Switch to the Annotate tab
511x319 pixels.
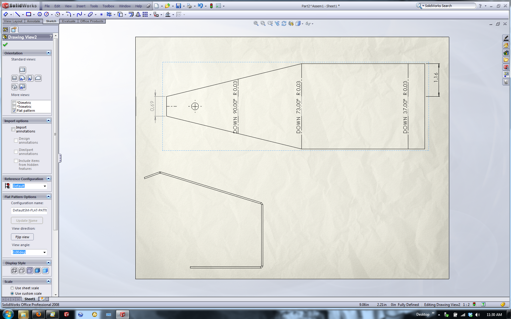click(33, 21)
